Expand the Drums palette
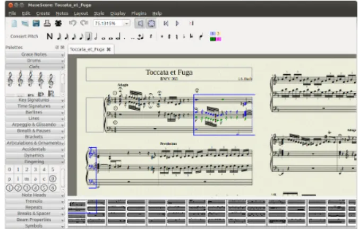This screenshot has width=358, height=229. tap(35, 60)
